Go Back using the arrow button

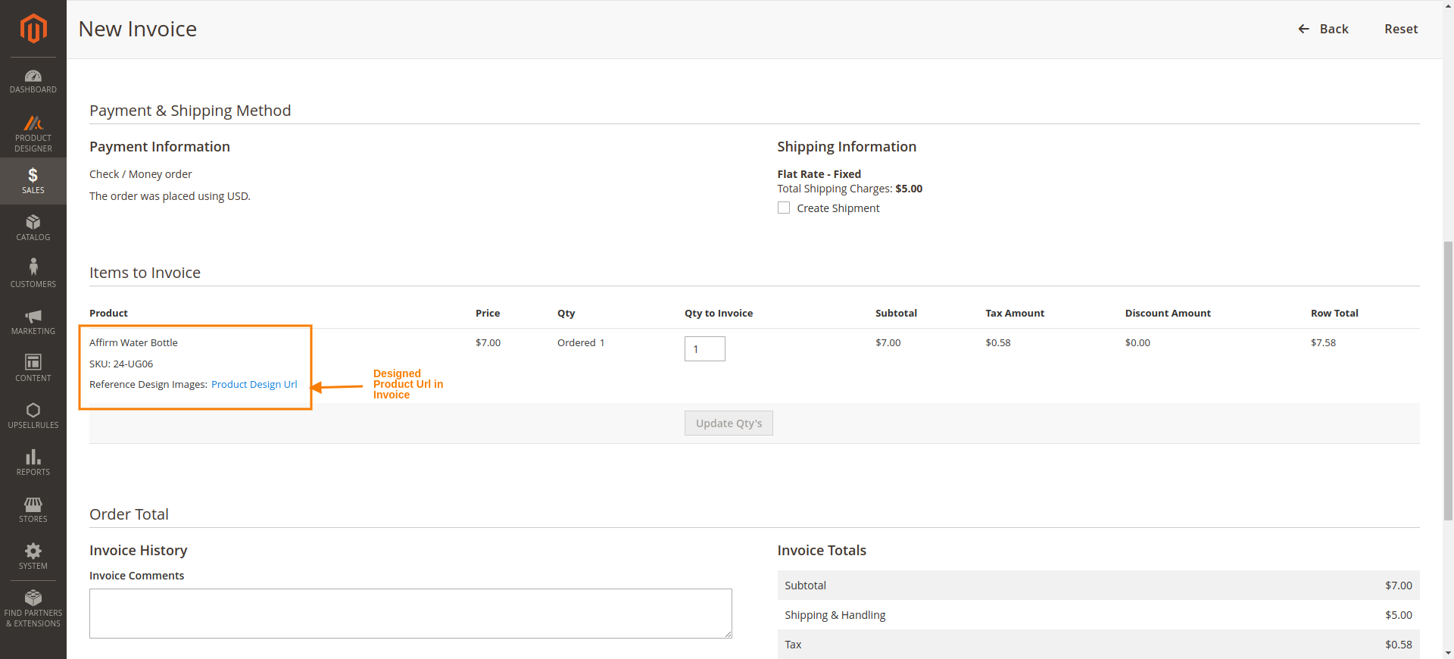point(1323,29)
